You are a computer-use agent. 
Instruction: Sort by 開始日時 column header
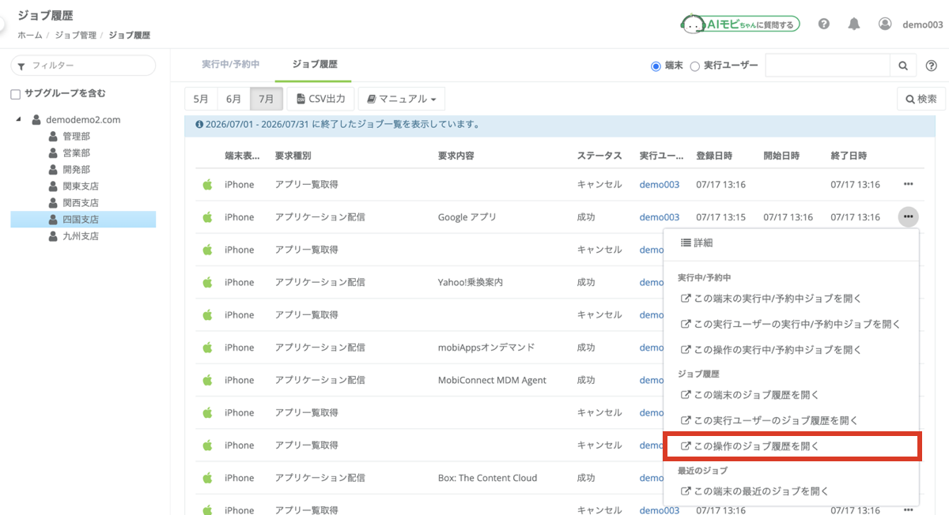781,156
